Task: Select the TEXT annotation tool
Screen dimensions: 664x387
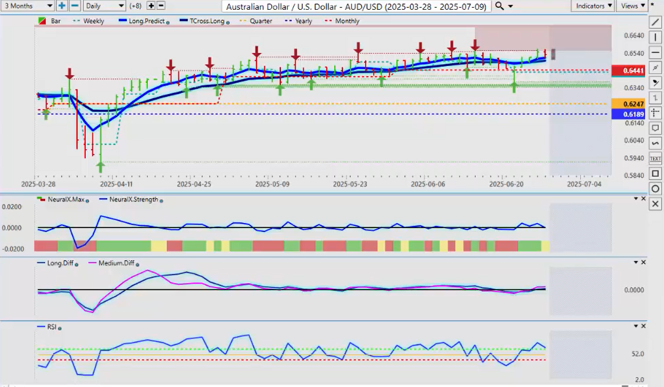Action: [x=656, y=158]
